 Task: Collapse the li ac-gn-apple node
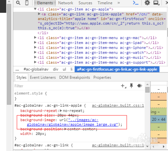click(x=35, y=9)
